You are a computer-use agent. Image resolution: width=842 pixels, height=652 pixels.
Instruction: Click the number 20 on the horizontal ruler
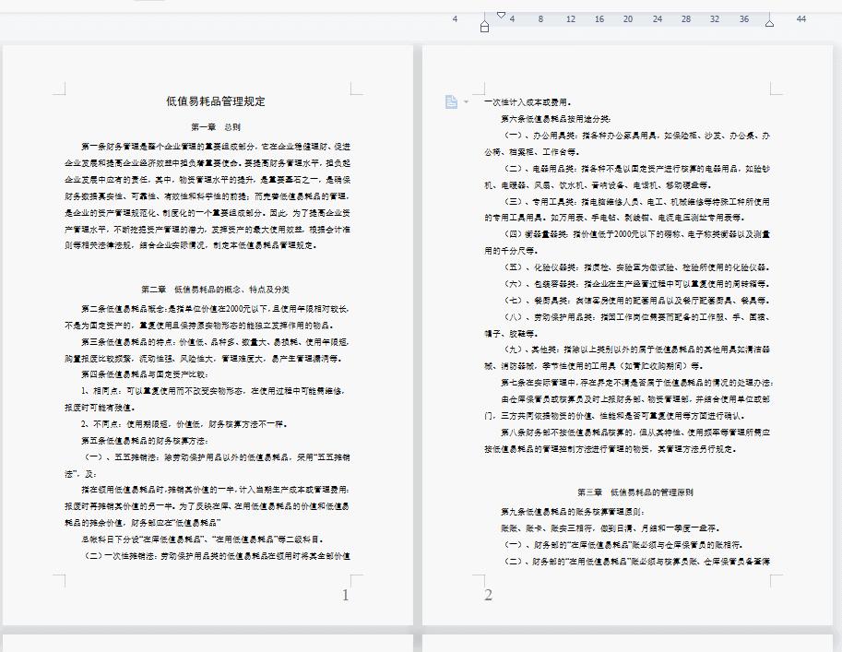point(627,18)
